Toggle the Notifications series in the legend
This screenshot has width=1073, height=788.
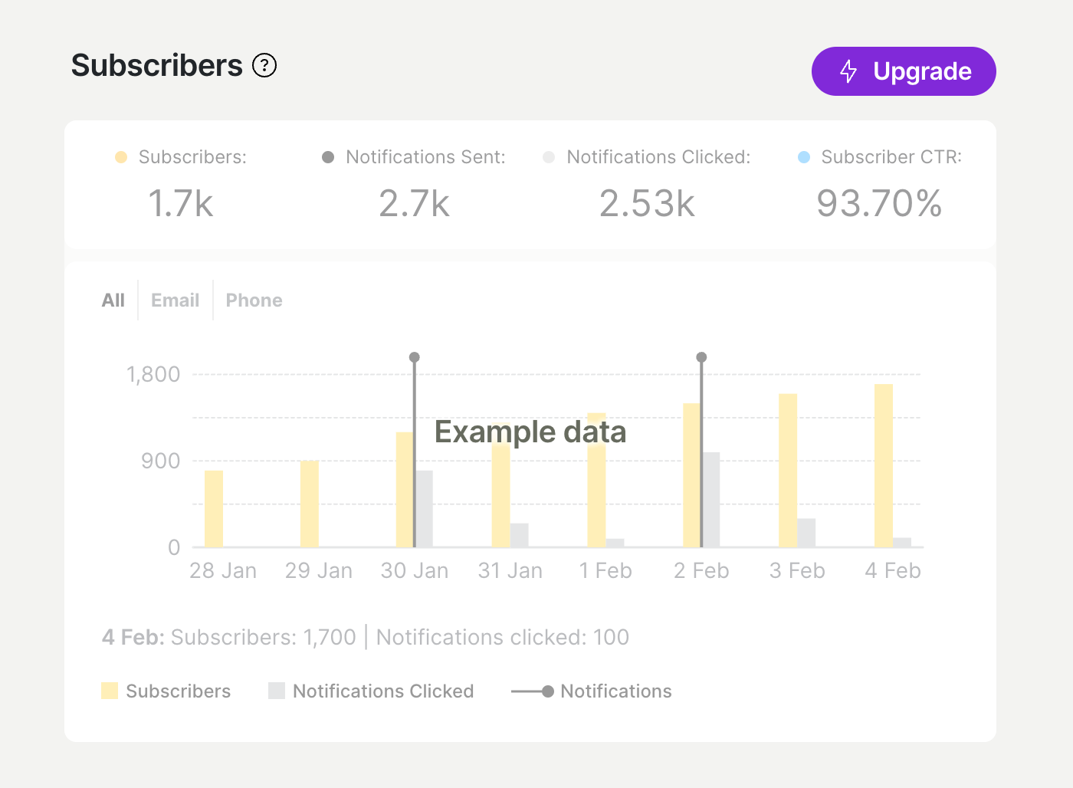pos(615,691)
